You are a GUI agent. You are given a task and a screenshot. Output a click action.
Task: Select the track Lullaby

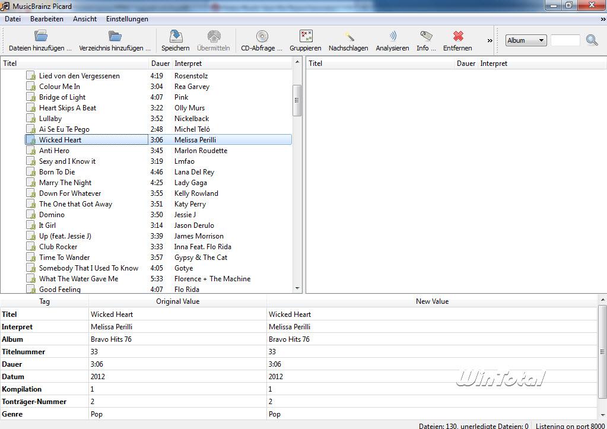(x=50, y=119)
